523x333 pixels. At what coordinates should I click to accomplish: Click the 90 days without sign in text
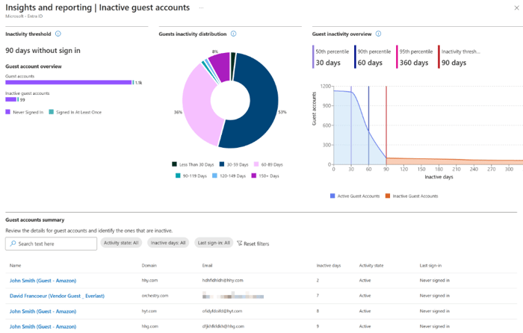click(43, 50)
